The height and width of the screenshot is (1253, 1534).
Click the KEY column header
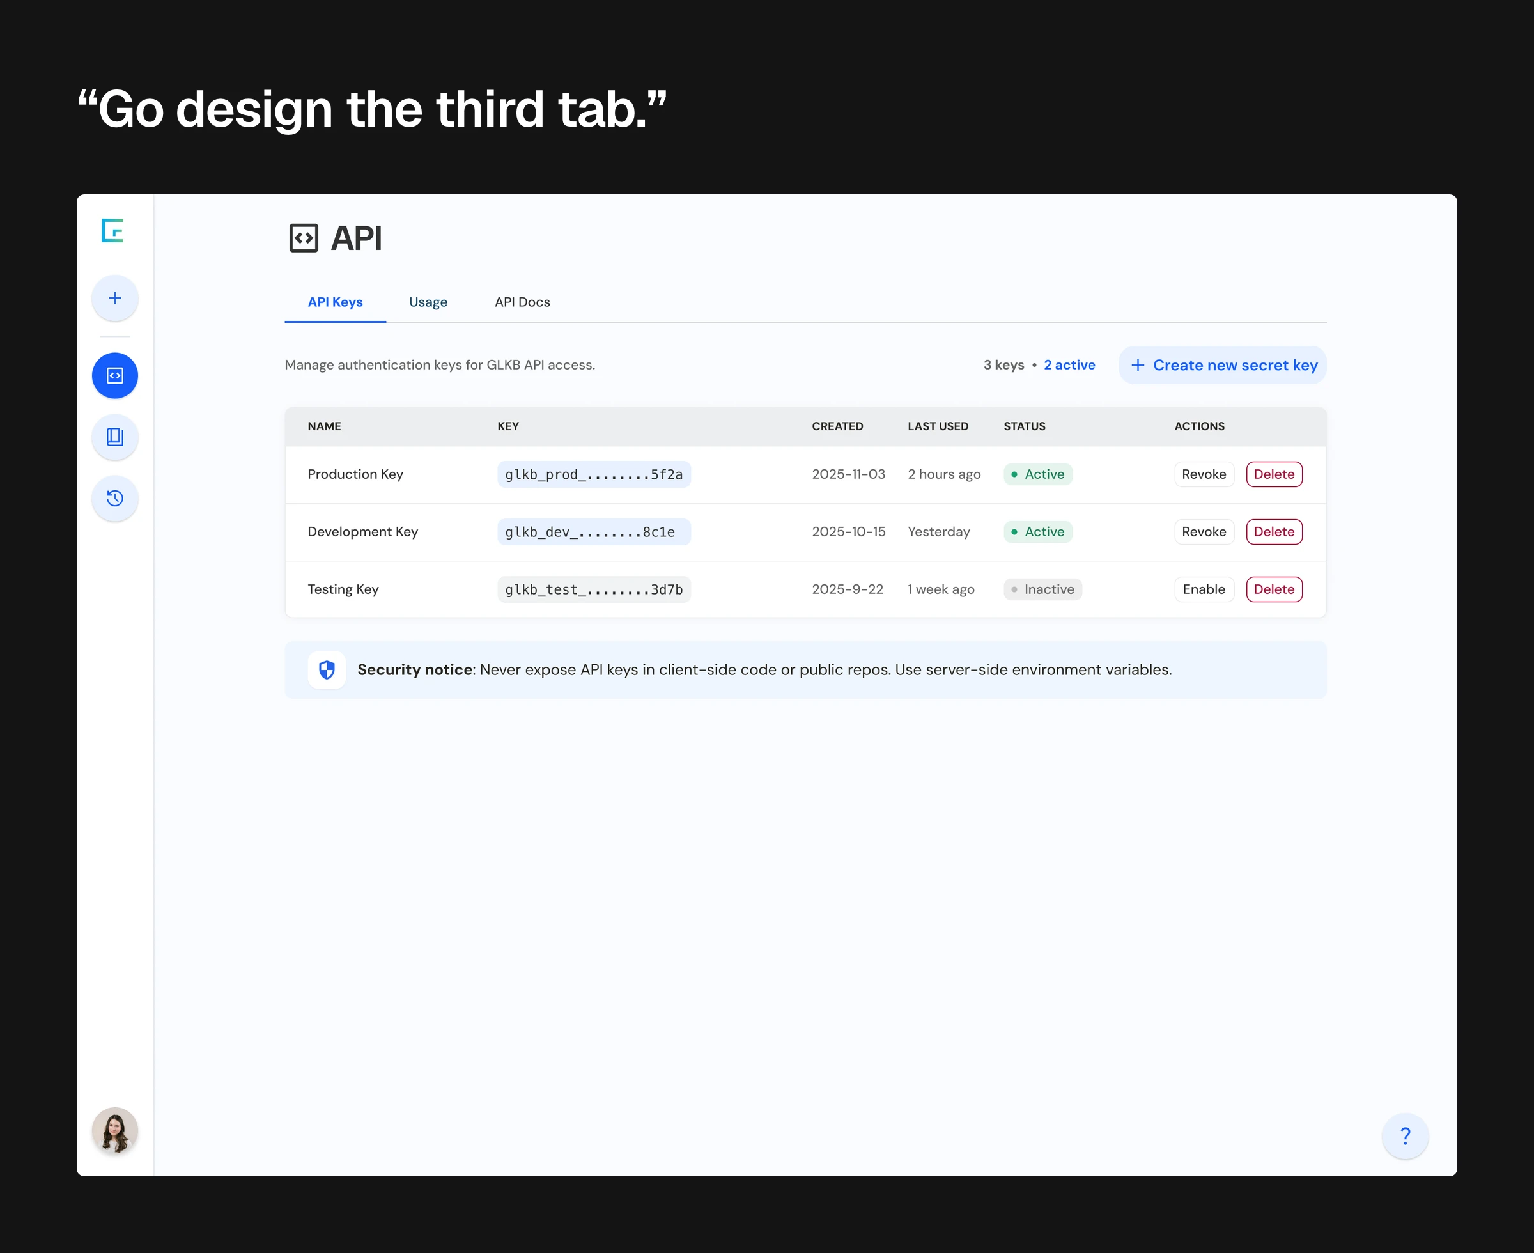pyautogui.click(x=508, y=426)
